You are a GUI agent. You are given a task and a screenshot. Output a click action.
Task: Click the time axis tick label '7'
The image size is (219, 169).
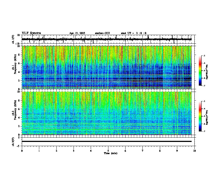(x=143, y=151)
